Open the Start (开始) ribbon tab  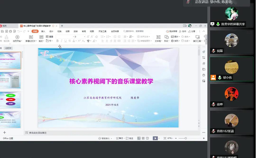[35, 31]
